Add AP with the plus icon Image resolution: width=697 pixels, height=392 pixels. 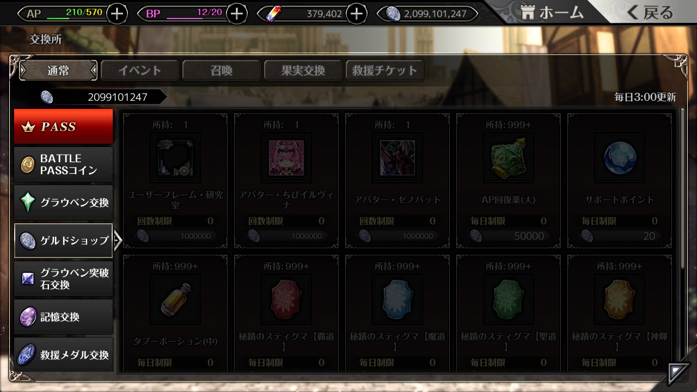pyautogui.click(x=117, y=13)
